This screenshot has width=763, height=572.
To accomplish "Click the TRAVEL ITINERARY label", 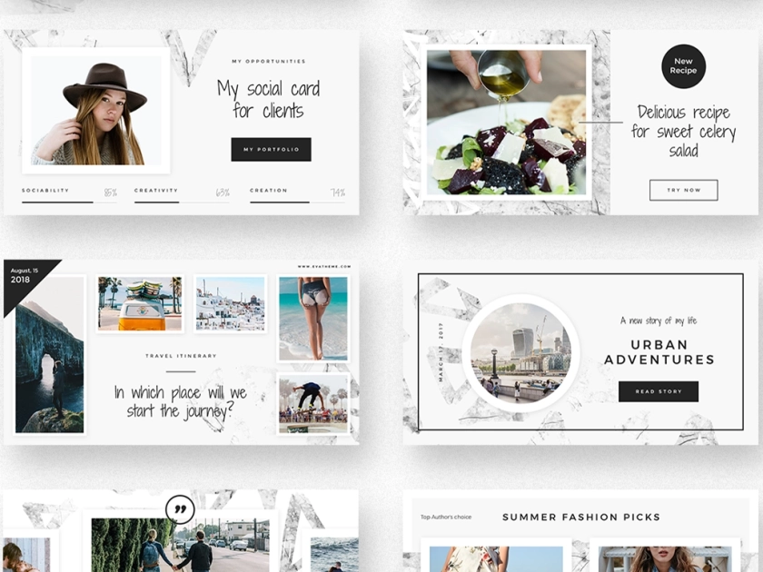I will [x=181, y=356].
